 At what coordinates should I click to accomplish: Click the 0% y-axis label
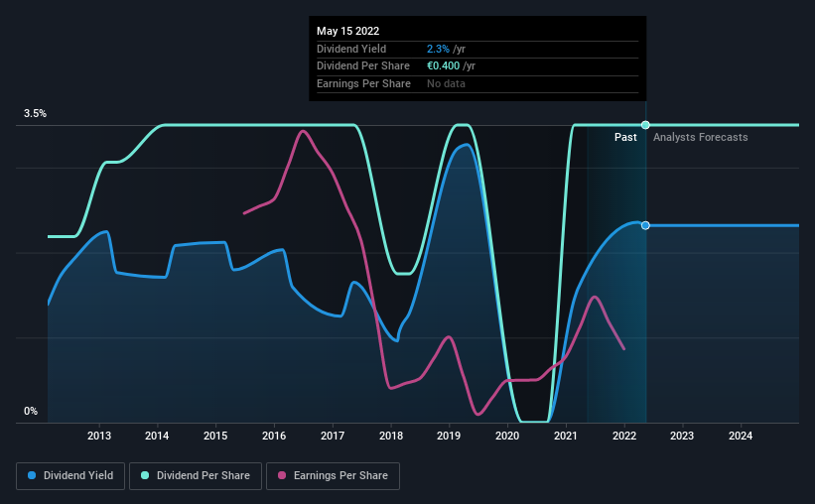(x=31, y=411)
